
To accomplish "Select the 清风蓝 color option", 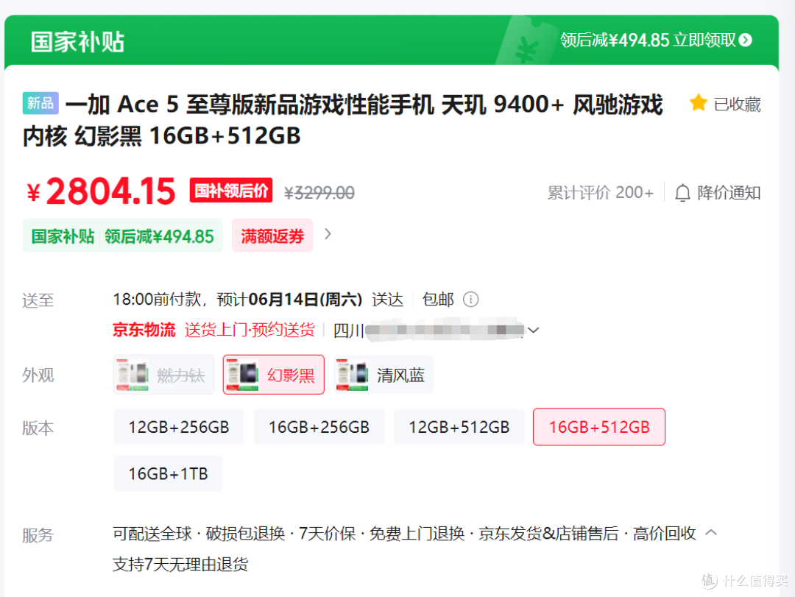I will pyautogui.click(x=384, y=375).
